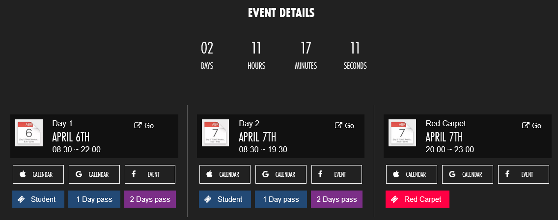The image size is (558, 220).
Task: Open Red Carpet Facebook event
Action: [523, 174]
